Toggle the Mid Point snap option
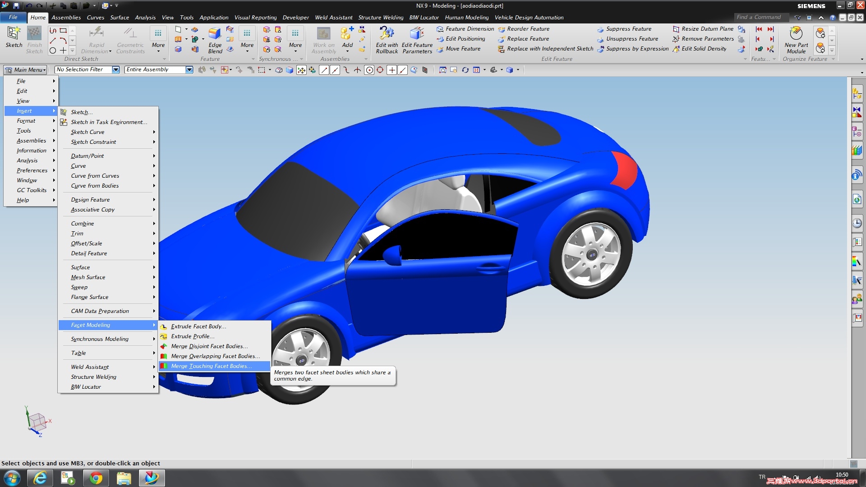Viewport: 866px width, 487px height. [335, 70]
